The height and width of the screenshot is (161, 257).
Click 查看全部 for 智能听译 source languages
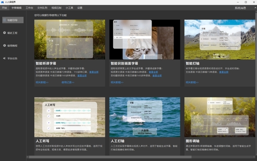[94, 72]
